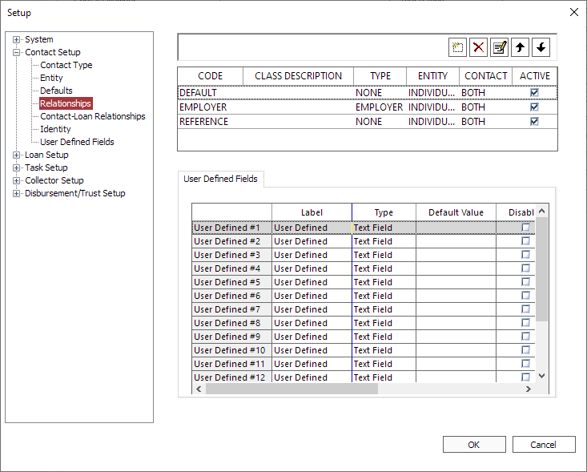This screenshot has height=472, width=587.
Task: Select Defaults in the tree
Action: [x=56, y=91]
